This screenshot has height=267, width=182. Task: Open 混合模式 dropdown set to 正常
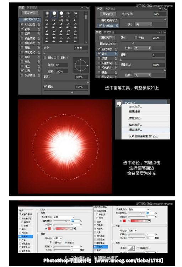pos(64,217)
